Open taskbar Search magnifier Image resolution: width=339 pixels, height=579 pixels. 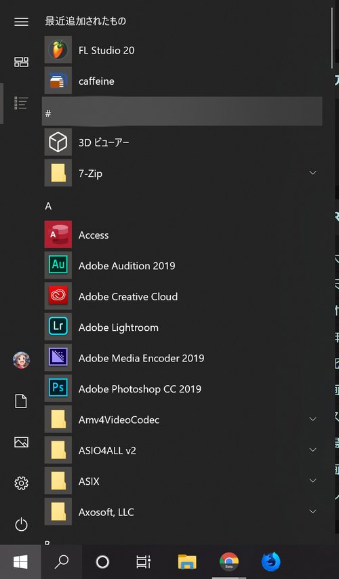coord(61,562)
